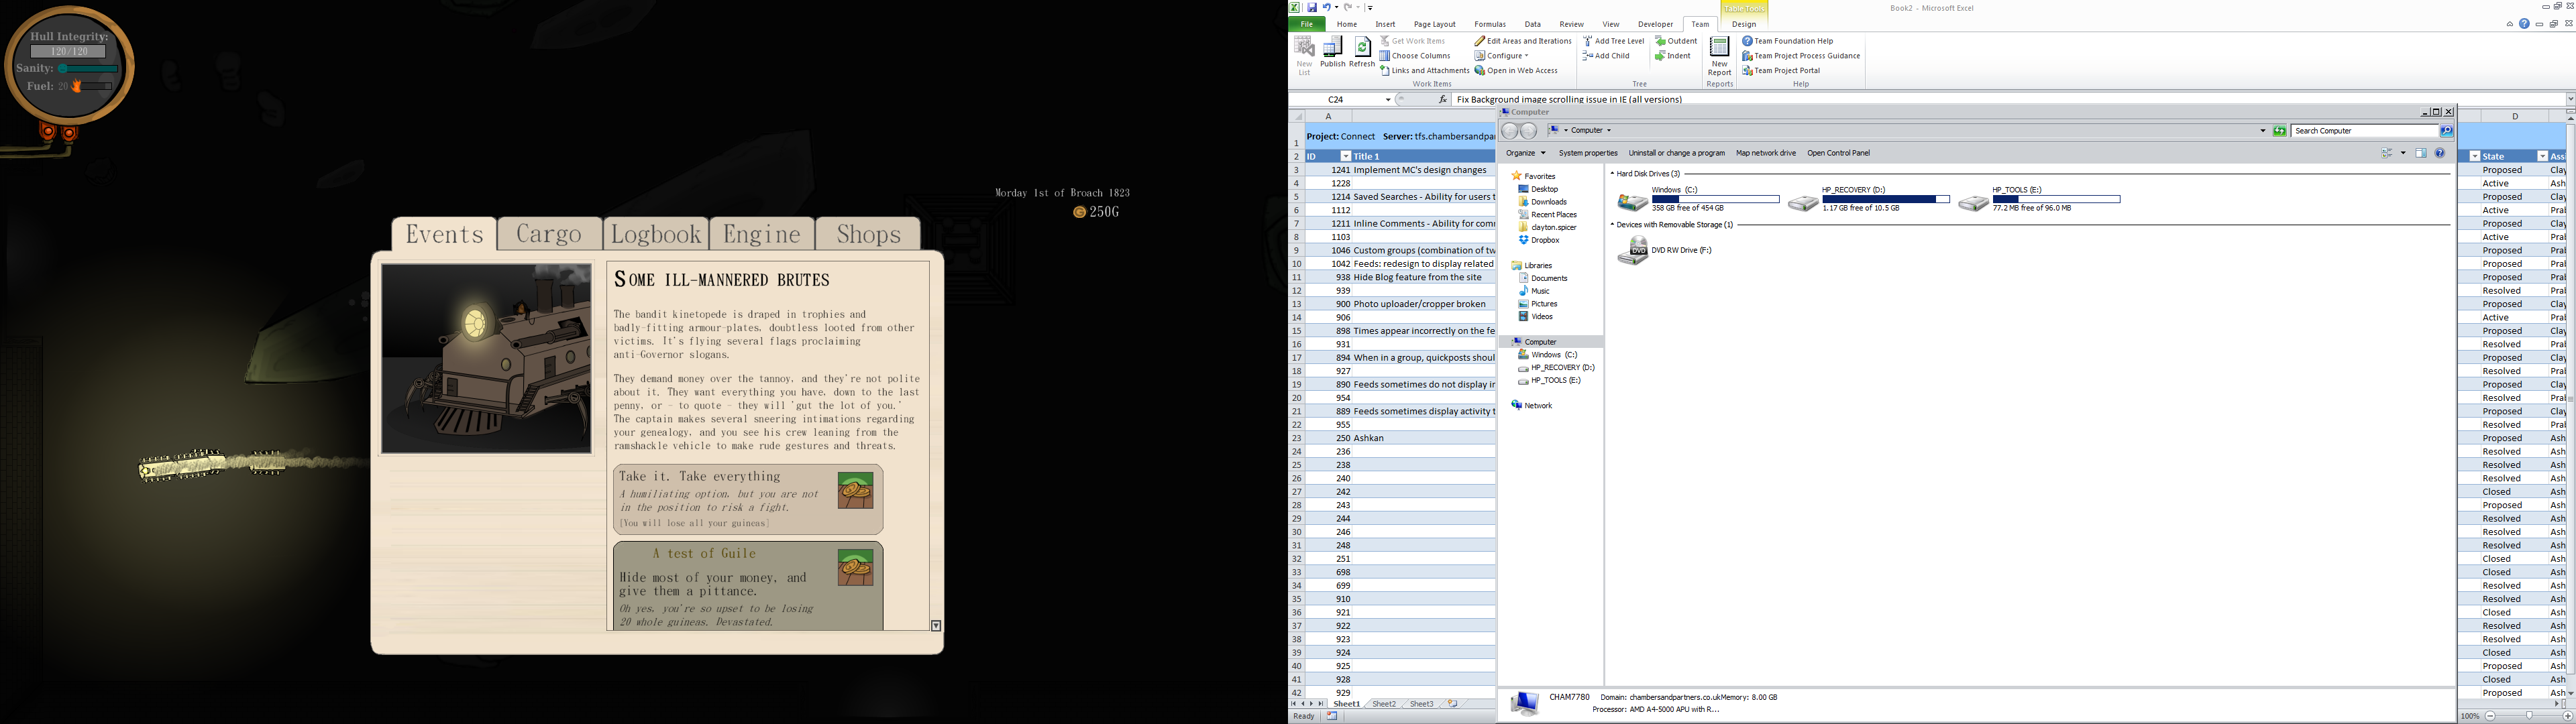Click the zoom out minus button
The width and height of the screenshot is (2576, 724).
point(2490,716)
